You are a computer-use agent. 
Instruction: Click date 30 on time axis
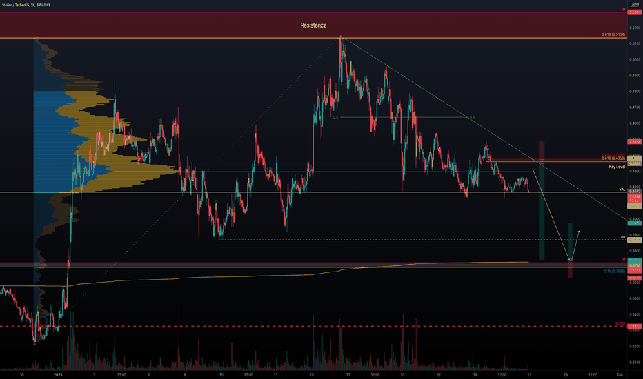(21, 375)
